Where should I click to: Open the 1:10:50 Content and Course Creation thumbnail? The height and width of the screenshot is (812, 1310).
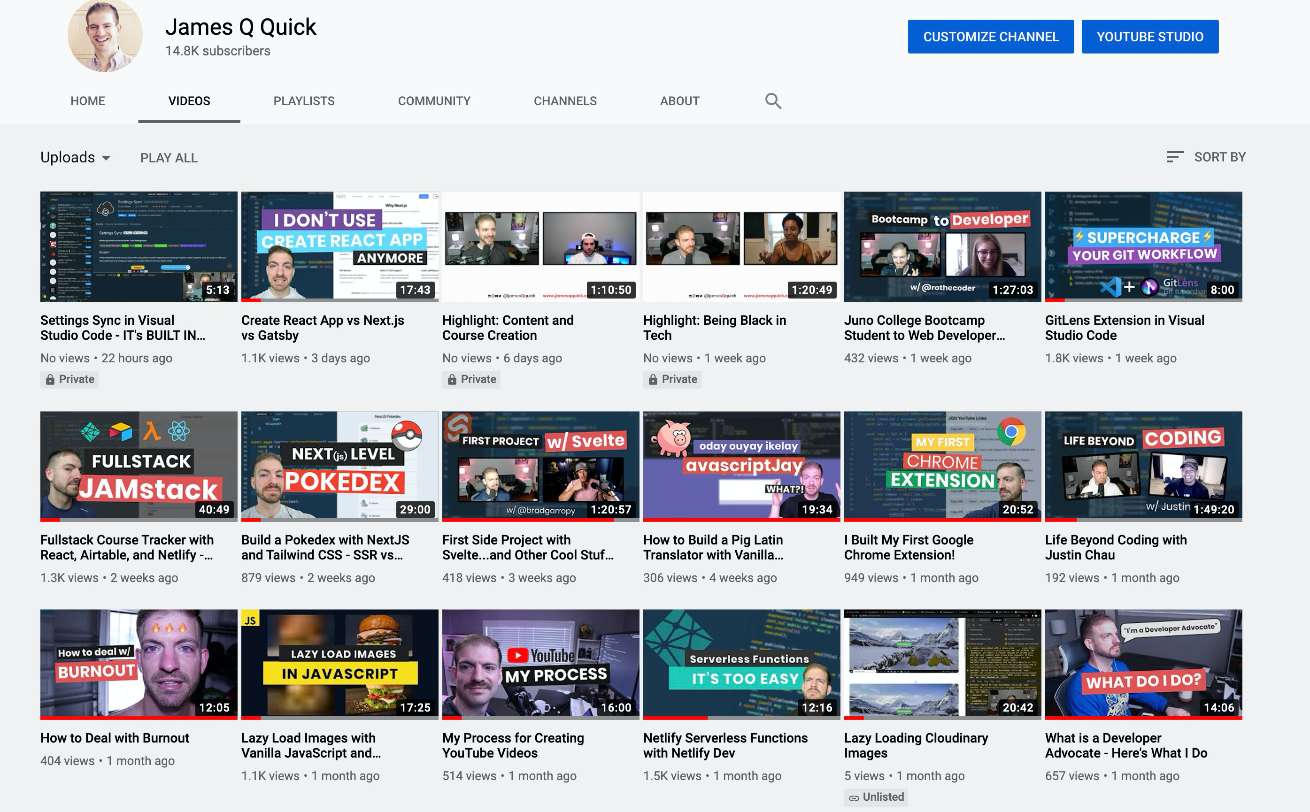pos(540,247)
